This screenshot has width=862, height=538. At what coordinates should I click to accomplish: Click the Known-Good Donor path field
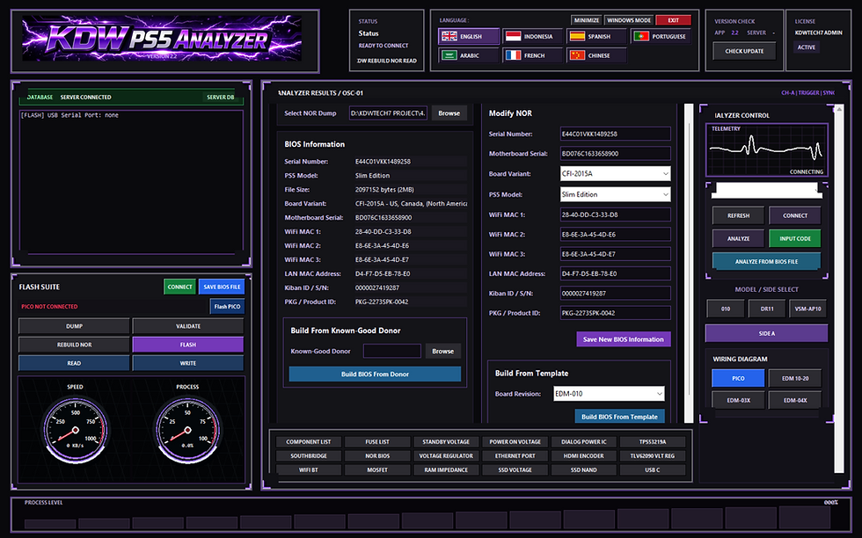[x=392, y=351]
